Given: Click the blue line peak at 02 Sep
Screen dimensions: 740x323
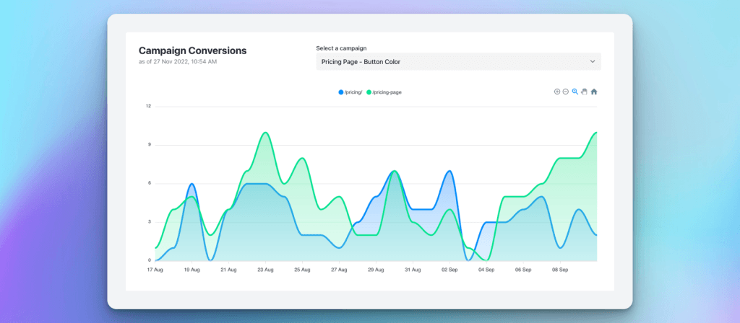Looking at the screenshot, I should pos(449,171).
